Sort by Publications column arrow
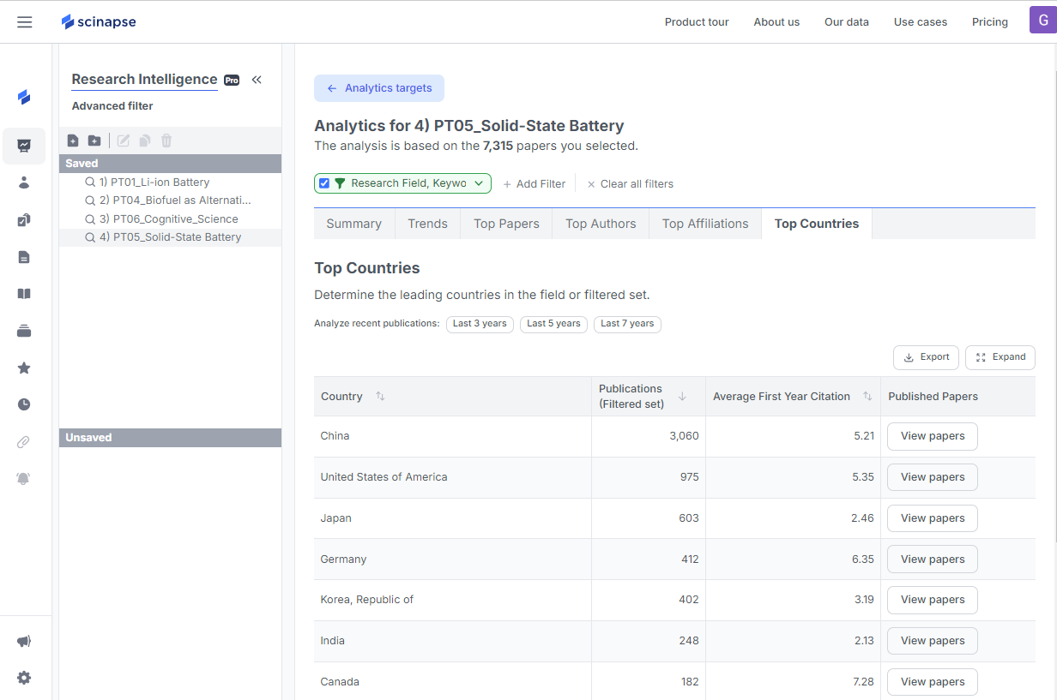This screenshot has width=1057, height=700. [683, 397]
